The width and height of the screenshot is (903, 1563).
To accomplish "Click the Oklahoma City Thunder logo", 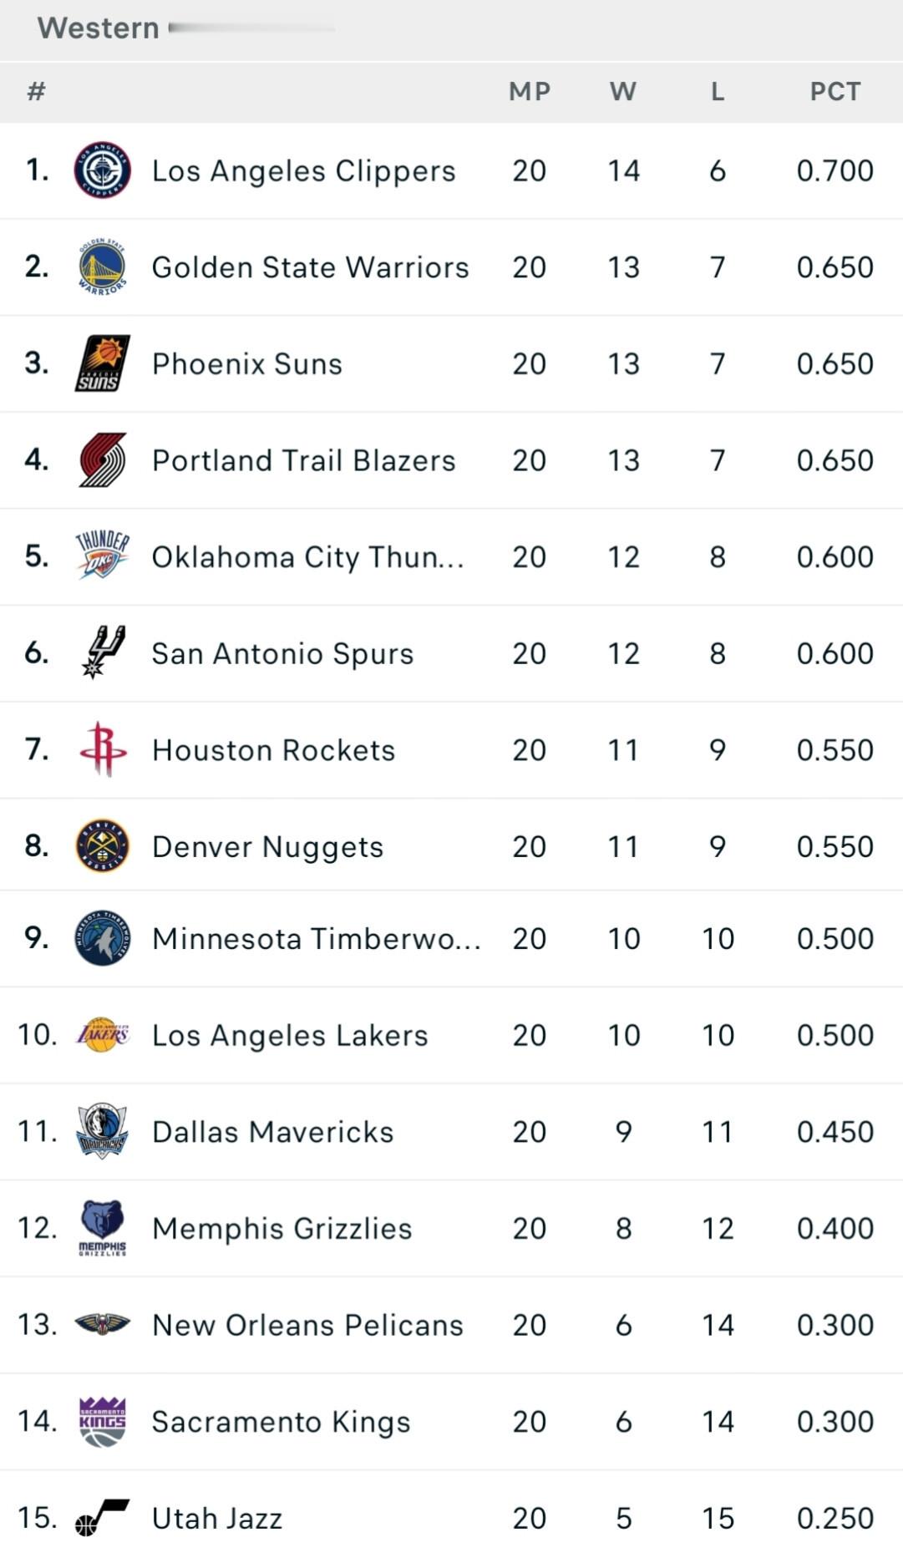I will point(102,556).
